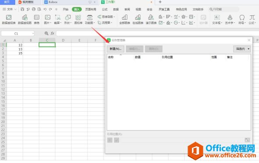Open the 开发工具 ribbon tab

click(x=164, y=9)
